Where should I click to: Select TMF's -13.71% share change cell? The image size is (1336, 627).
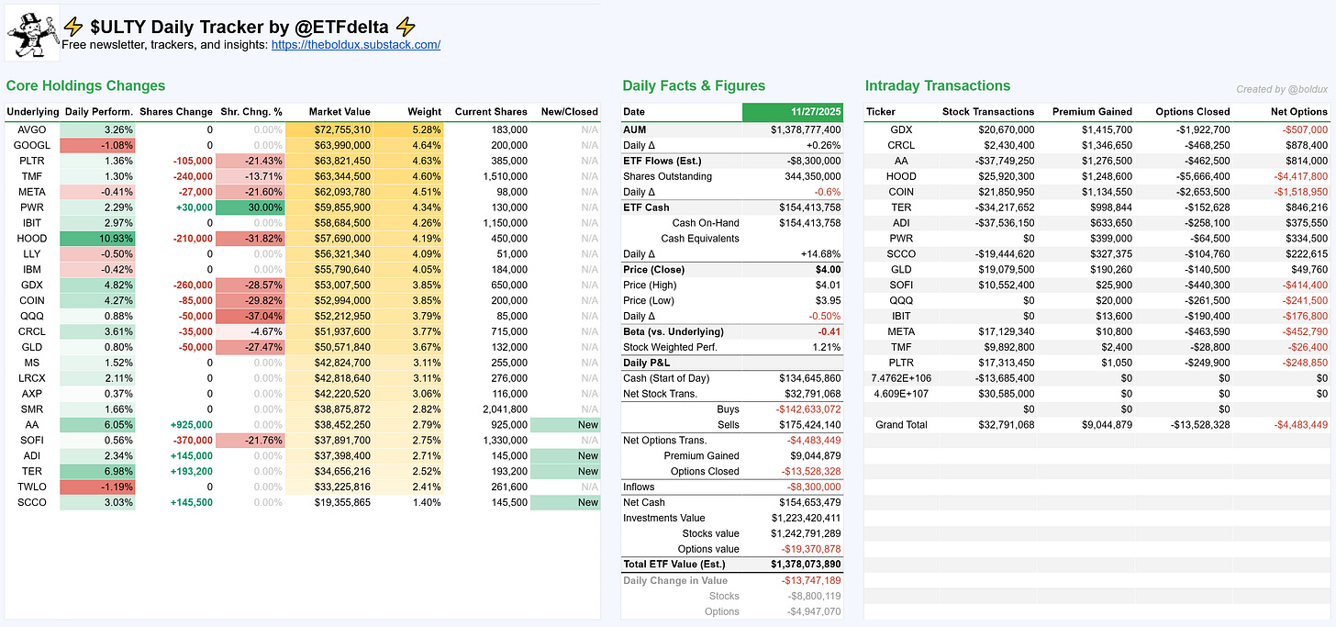coord(250,176)
